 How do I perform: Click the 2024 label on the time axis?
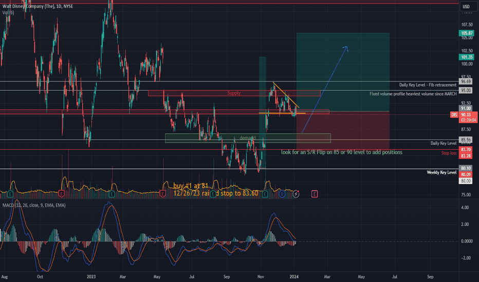(x=294, y=277)
